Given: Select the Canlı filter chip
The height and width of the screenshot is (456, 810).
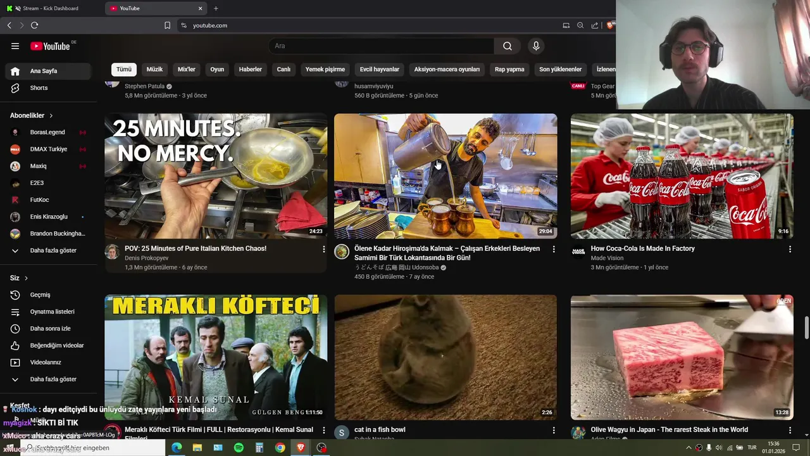Looking at the screenshot, I should click(x=283, y=69).
